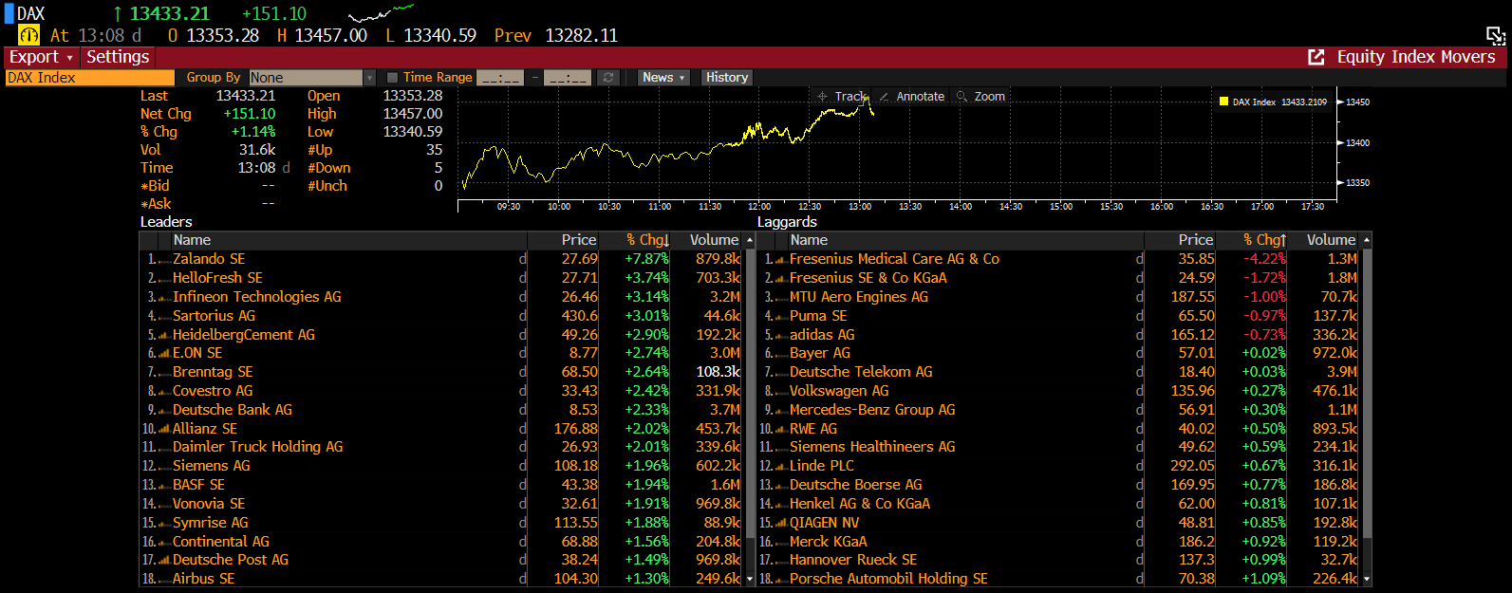
Task: Open the pop-out icon beside Equity Index Movers
Action: [x=1316, y=57]
